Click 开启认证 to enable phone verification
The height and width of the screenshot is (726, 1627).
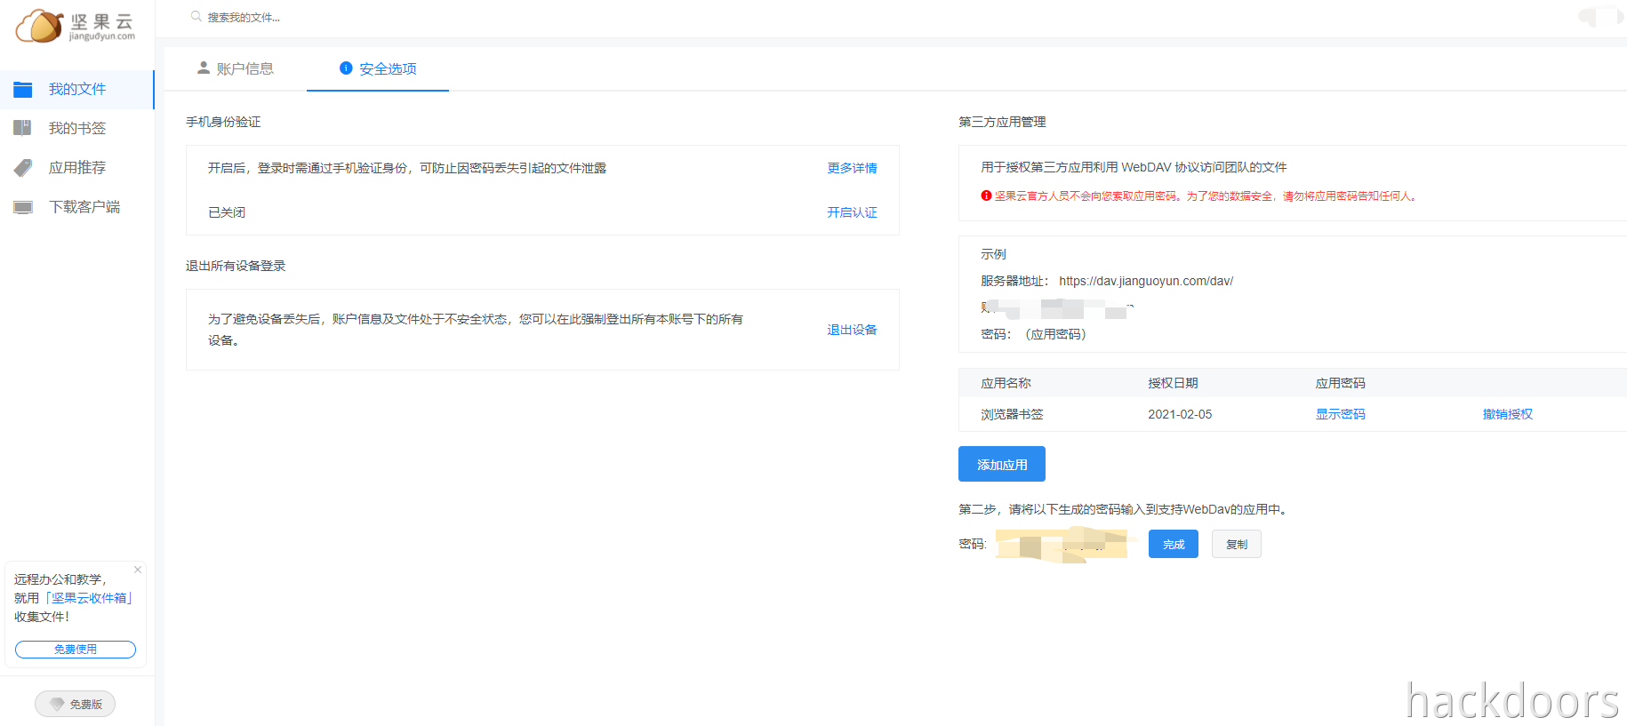pos(852,212)
